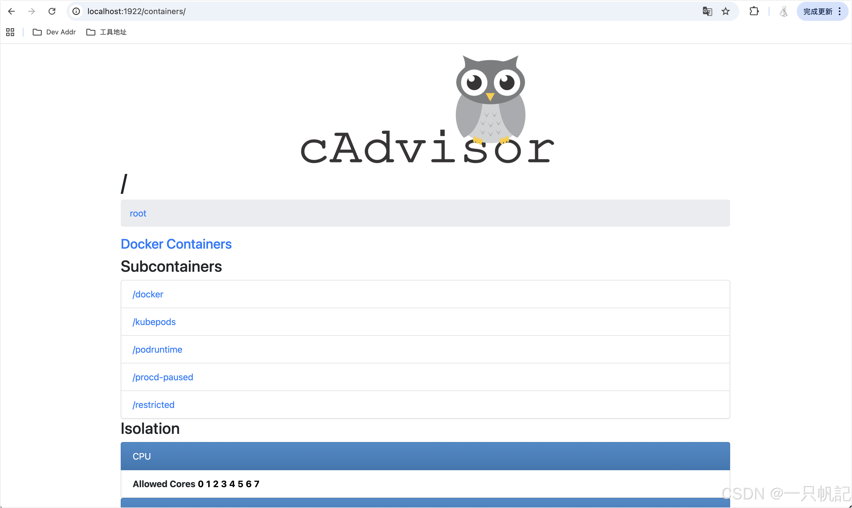Open the browser three-dot menu
This screenshot has width=852, height=508.
coord(840,11)
